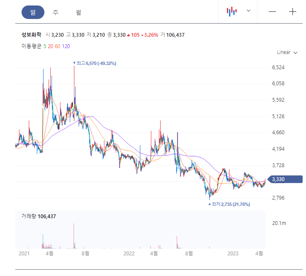Screen dimensions: 306x276
Task: Click the candlestick chart type icon
Action: [232, 11]
